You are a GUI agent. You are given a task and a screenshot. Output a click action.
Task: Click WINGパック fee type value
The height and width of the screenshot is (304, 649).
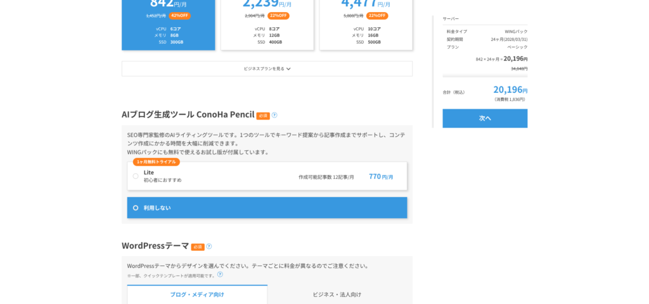coord(516,32)
